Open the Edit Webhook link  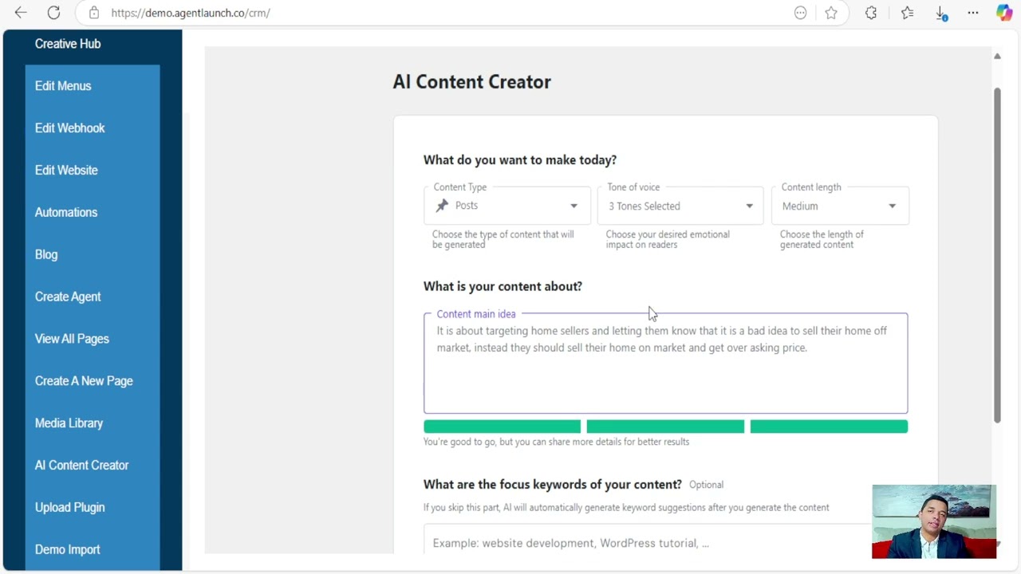point(69,128)
